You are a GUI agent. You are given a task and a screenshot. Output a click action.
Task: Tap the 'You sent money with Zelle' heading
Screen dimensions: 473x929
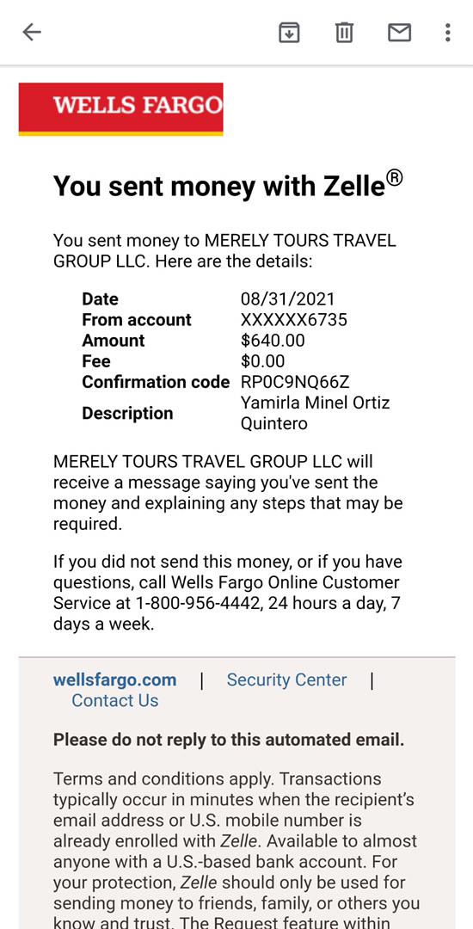click(x=228, y=186)
